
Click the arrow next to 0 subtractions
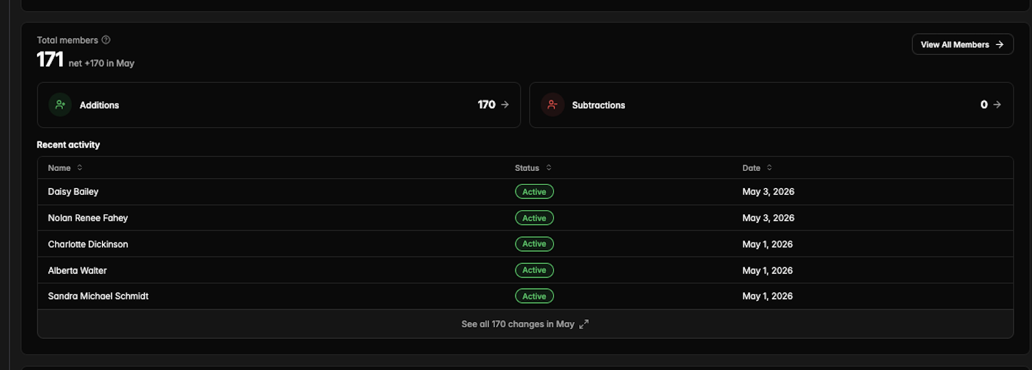997,105
